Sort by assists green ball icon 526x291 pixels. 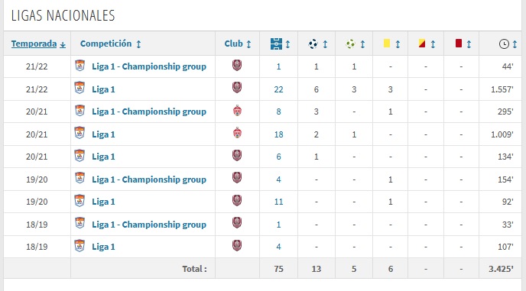(351, 44)
